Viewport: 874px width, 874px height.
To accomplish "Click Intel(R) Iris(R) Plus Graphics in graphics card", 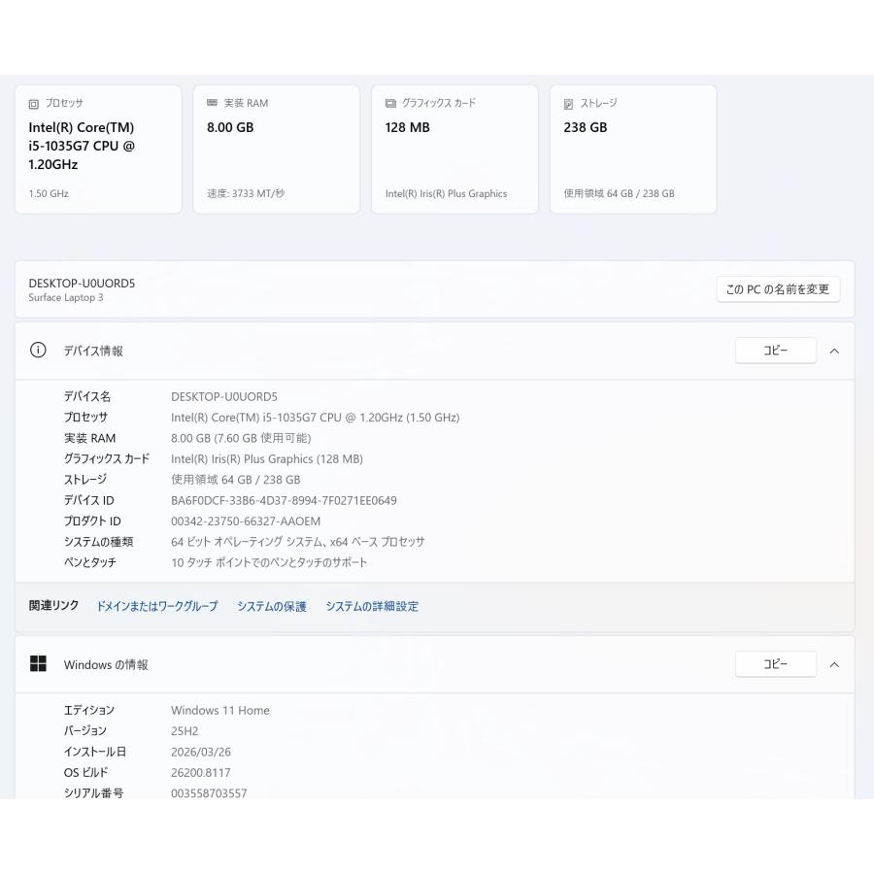I will coord(446,193).
